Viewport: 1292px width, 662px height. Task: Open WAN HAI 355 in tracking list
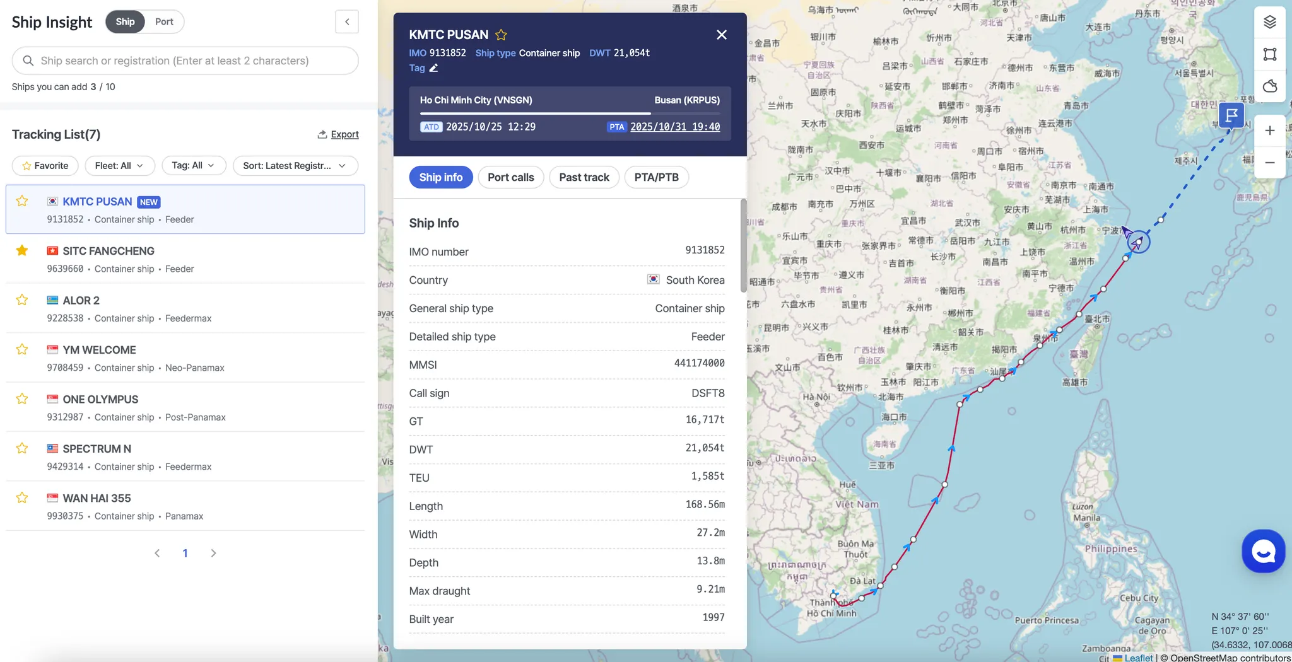coord(185,507)
